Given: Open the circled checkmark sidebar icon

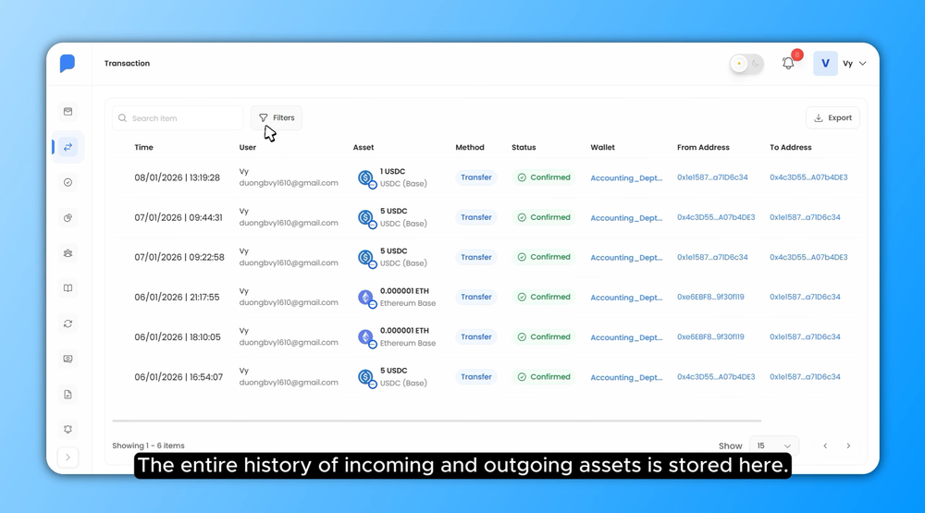Looking at the screenshot, I should tap(68, 182).
